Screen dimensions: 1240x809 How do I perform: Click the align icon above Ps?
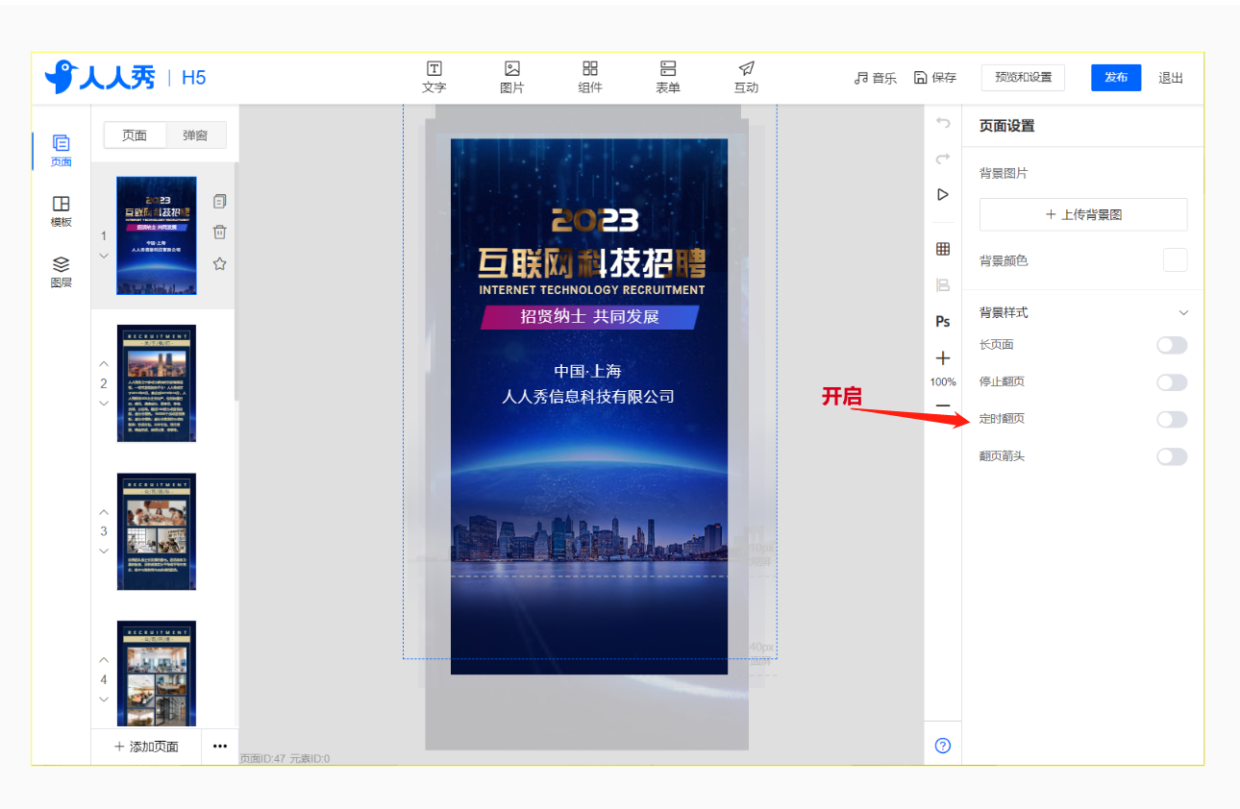(943, 284)
